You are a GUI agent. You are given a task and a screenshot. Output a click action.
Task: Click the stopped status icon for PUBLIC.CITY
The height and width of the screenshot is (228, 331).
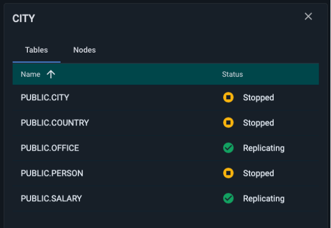click(229, 98)
